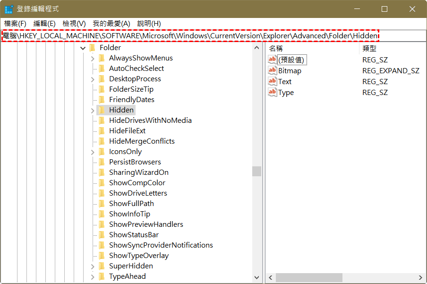Image resolution: width=427 pixels, height=284 pixels.
Task: Click the value pane horizontal scrollbar thumb
Action: [309, 277]
